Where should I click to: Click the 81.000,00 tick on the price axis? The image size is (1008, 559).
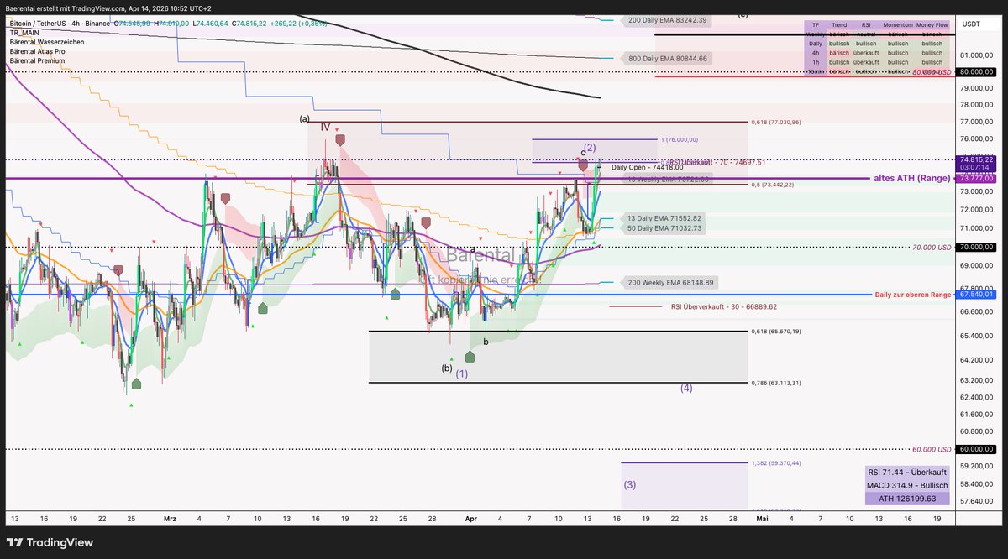coord(975,55)
